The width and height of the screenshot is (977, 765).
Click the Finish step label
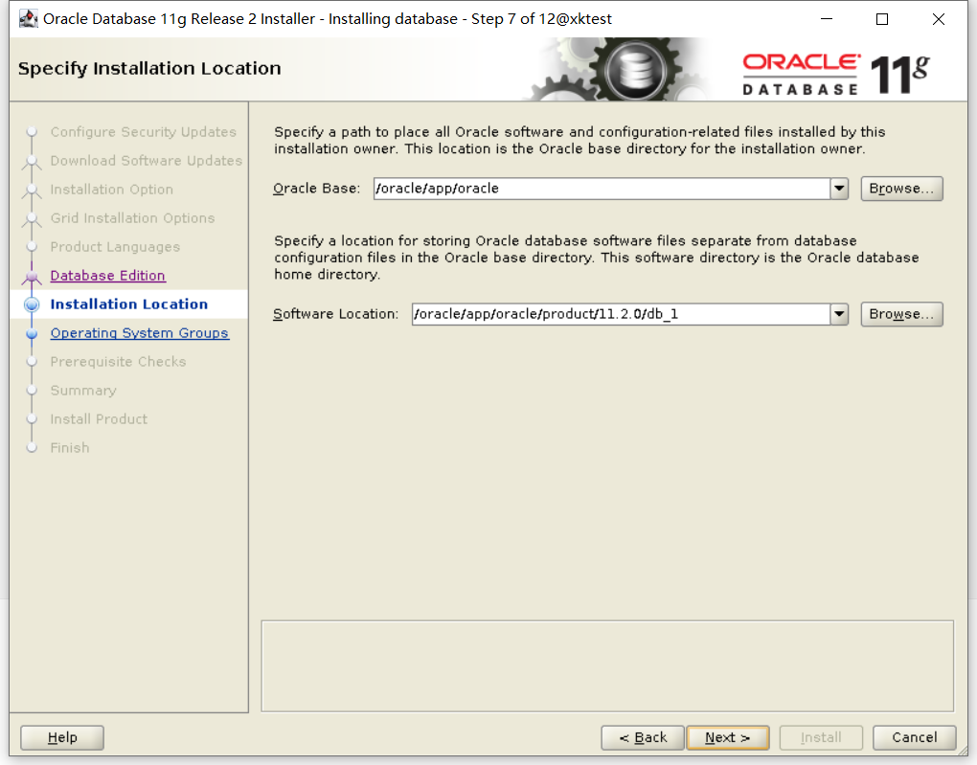[x=70, y=448]
